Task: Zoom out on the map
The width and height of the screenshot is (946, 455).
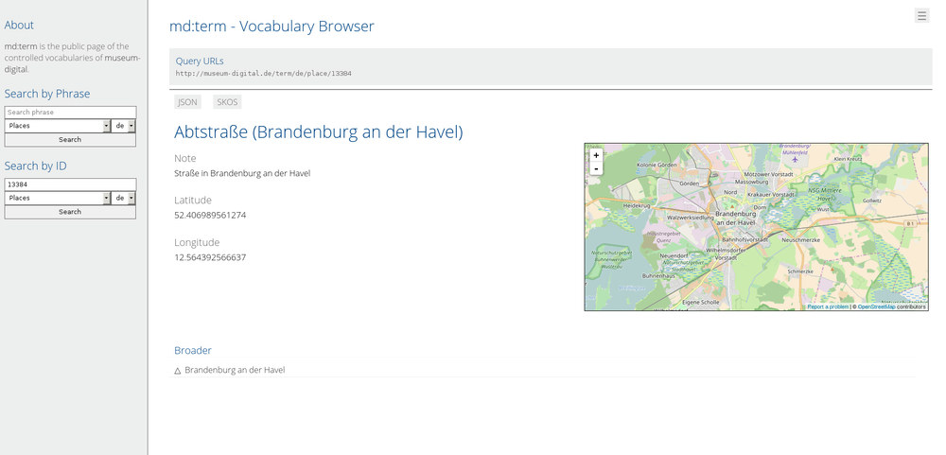Action: click(x=596, y=168)
